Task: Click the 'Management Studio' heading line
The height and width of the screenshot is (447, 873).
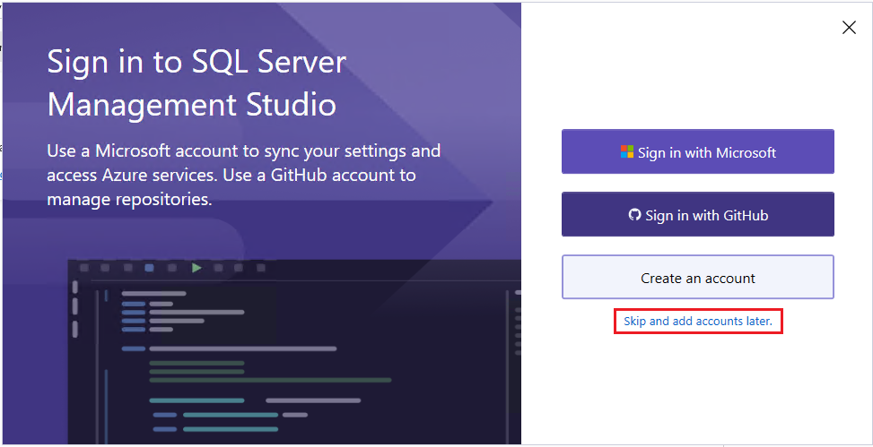Action: (192, 105)
